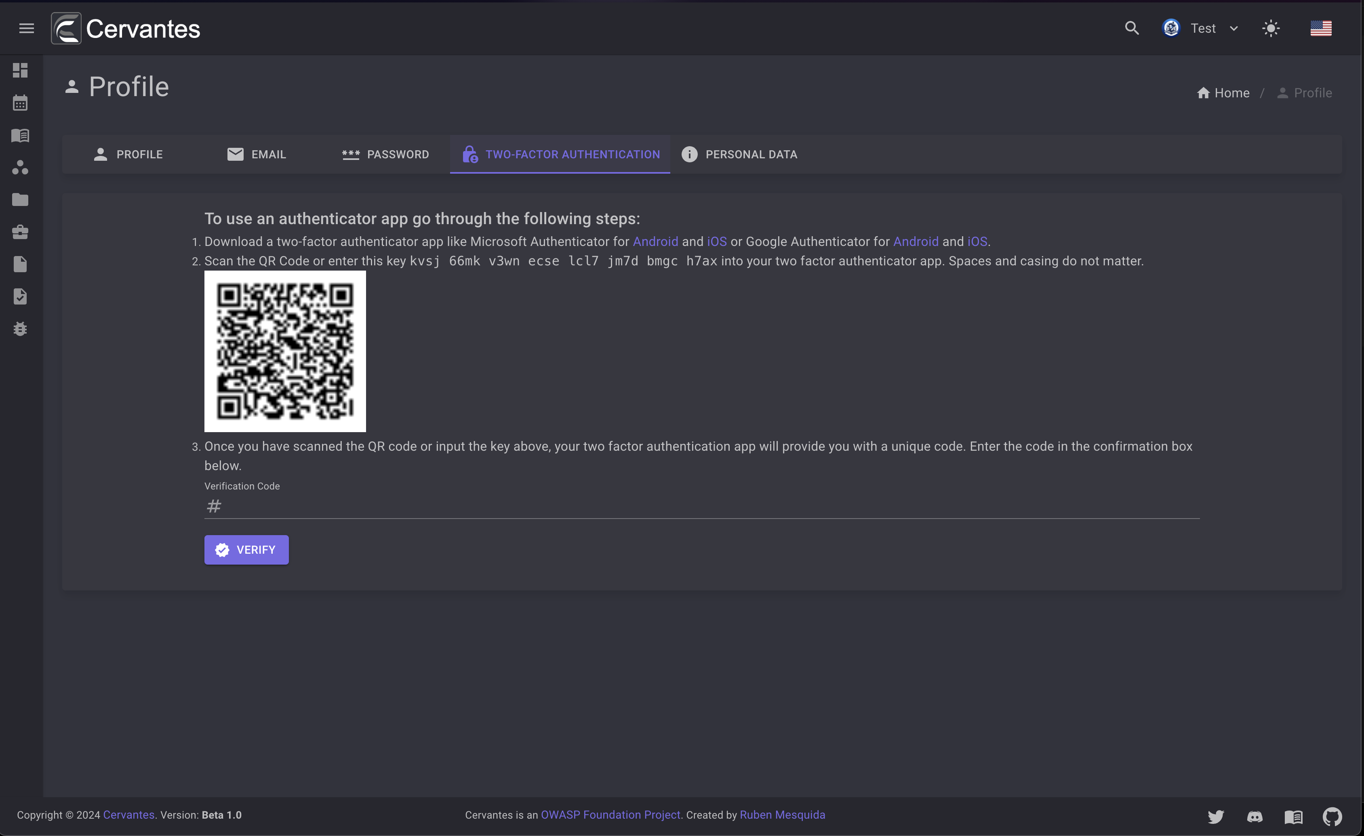
Task: Open the Cervantes footer link
Action: (x=128, y=815)
